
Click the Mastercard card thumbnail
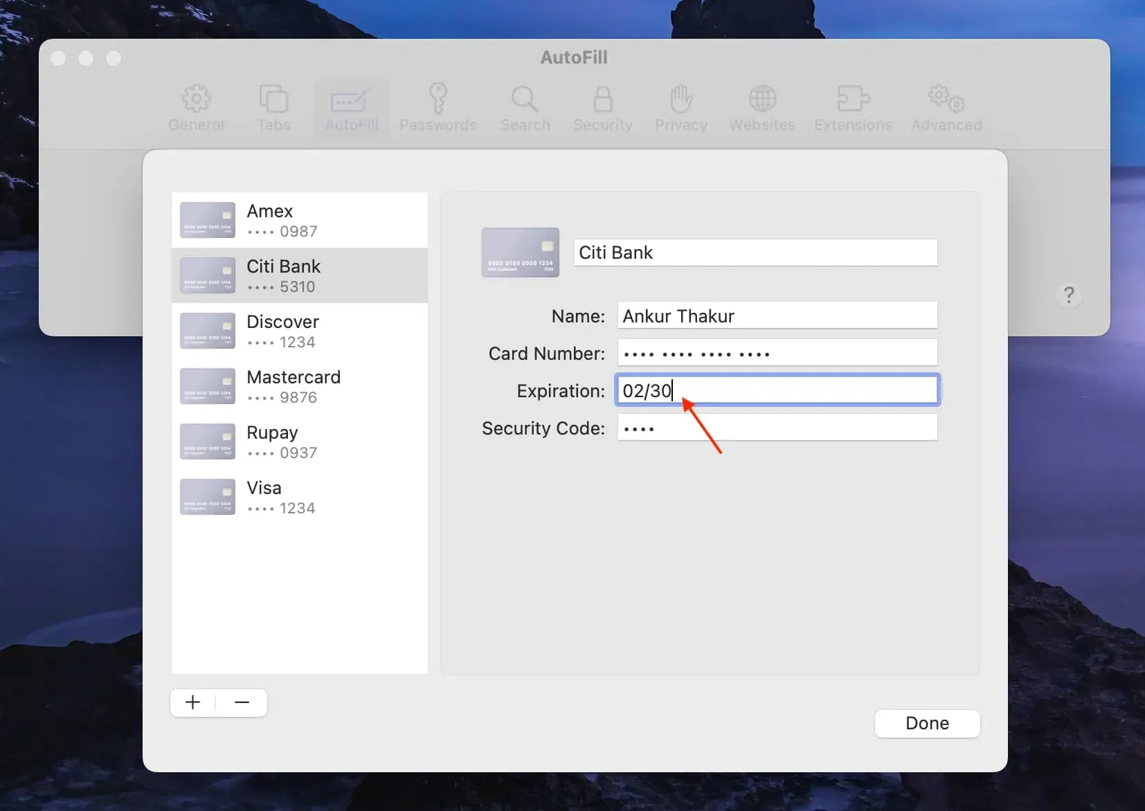(208, 386)
